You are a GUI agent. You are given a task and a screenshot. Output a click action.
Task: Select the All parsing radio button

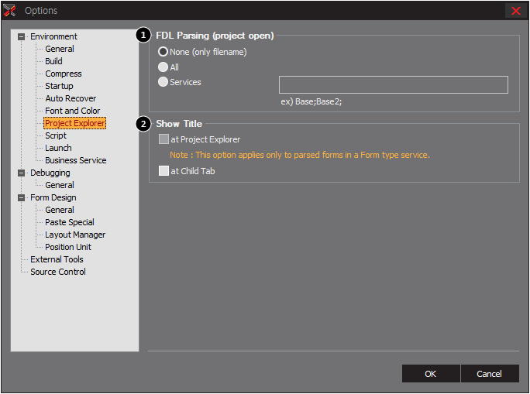(x=163, y=67)
